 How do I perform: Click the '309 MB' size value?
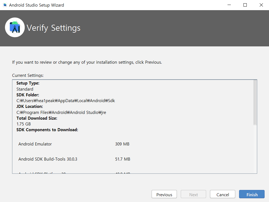[x=122, y=144]
